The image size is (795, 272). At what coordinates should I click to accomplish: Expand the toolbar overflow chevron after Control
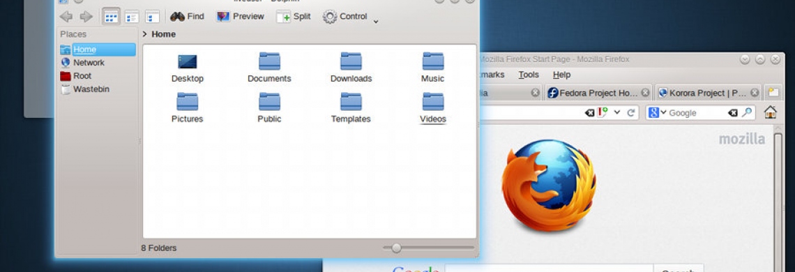point(376,22)
